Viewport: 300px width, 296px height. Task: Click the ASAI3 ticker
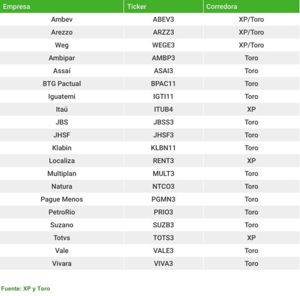point(163,71)
